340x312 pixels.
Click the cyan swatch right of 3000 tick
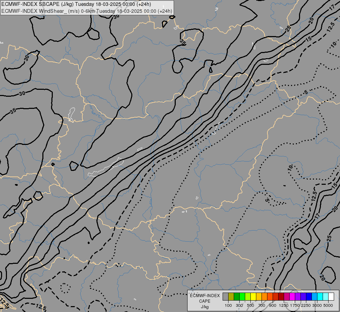pyautogui.click(x=320, y=296)
